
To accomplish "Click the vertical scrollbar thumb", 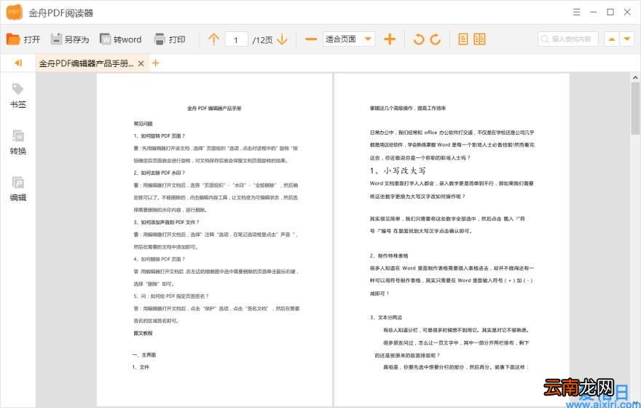I will [635, 109].
